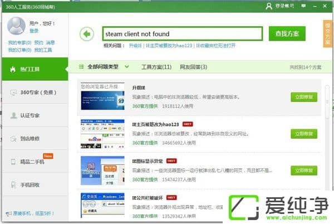Click related question link IE主页被篡改为hao123
This screenshot has height=224, width=334.
[x=169, y=45]
